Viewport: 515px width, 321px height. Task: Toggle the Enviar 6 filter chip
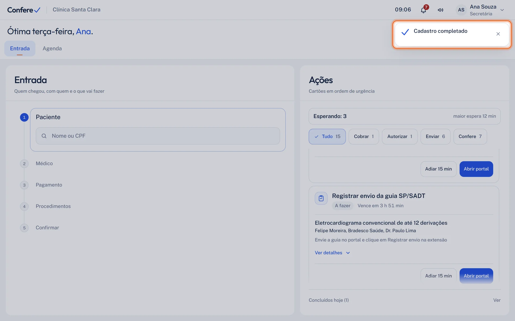point(435,136)
